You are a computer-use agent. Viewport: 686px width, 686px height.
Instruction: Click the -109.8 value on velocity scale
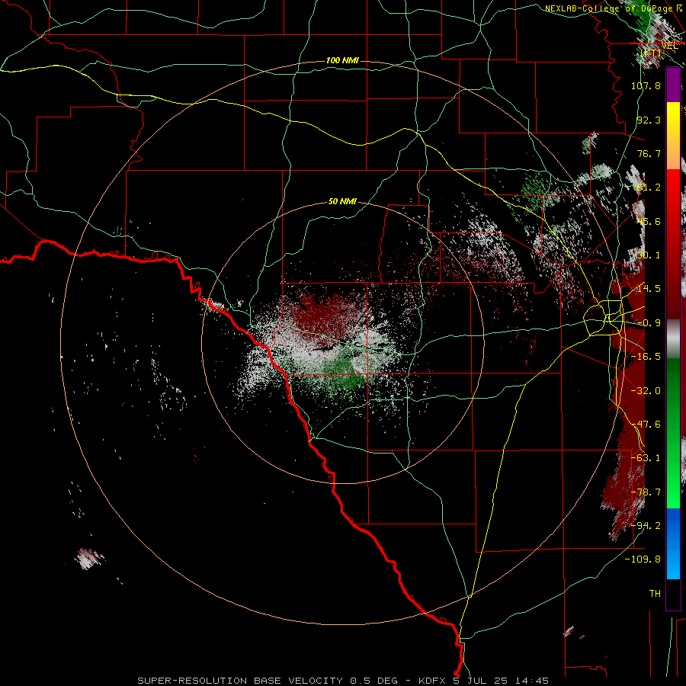(643, 559)
